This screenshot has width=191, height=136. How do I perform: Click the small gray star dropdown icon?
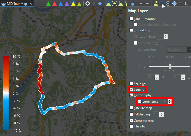94,4
